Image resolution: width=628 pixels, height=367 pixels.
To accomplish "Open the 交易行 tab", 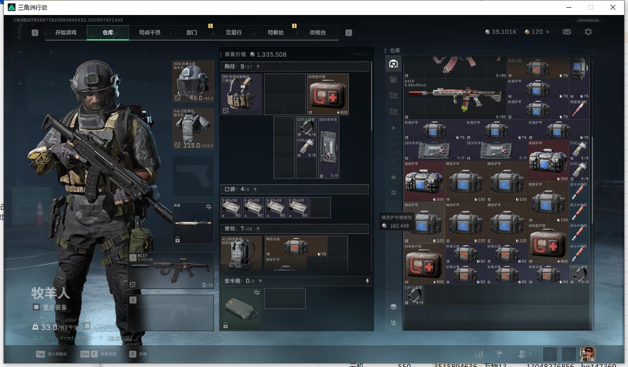I will (x=234, y=32).
